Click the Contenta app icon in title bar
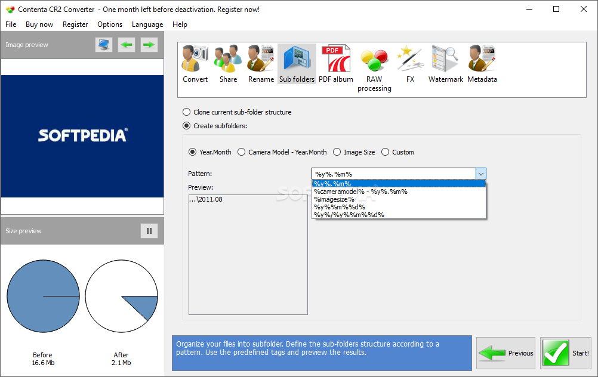Viewport: 598px width, 377px height. tap(10, 9)
